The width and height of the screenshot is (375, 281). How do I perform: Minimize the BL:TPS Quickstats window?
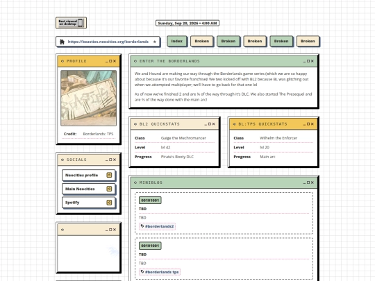coord(304,124)
